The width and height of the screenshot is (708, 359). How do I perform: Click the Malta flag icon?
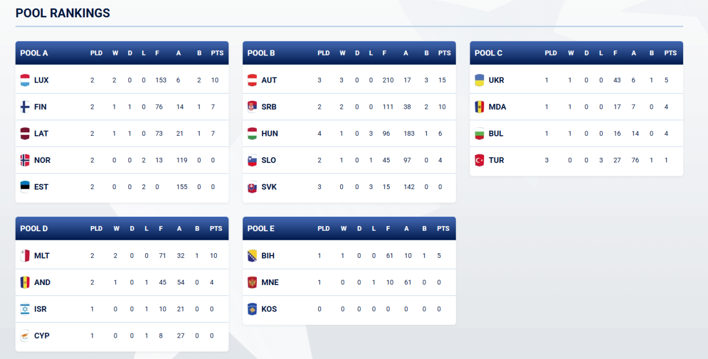click(x=25, y=256)
